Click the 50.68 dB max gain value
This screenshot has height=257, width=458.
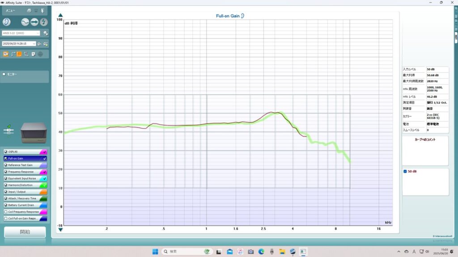433,75
